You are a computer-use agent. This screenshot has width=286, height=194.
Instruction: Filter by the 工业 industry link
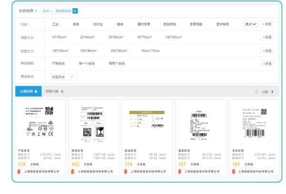click(55, 24)
